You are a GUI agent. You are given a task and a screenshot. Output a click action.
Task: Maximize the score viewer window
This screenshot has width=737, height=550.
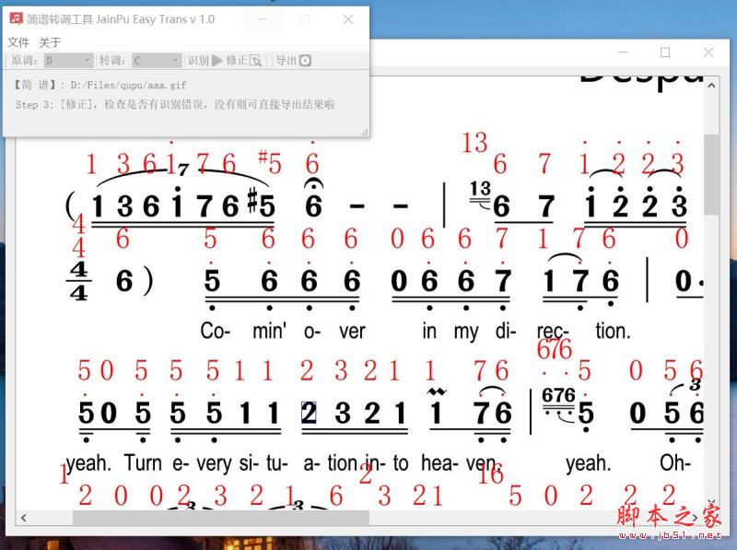click(x=665, y=53)
